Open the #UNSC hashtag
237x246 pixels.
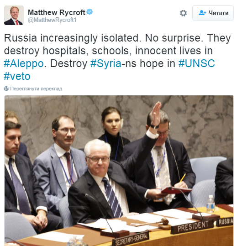[196, 63]
